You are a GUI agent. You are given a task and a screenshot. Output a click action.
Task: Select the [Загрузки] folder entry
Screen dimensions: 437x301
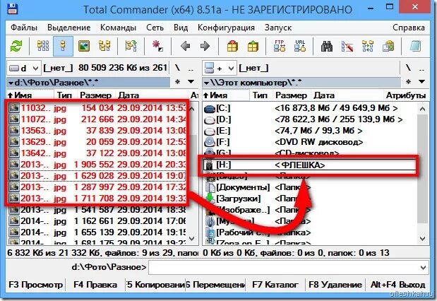[x=310, y=199]
